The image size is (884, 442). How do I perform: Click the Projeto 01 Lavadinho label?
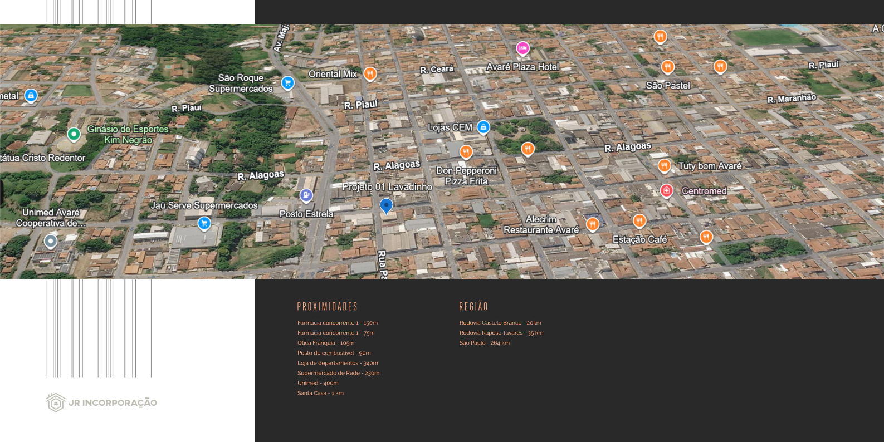click(x=387, y=187)
